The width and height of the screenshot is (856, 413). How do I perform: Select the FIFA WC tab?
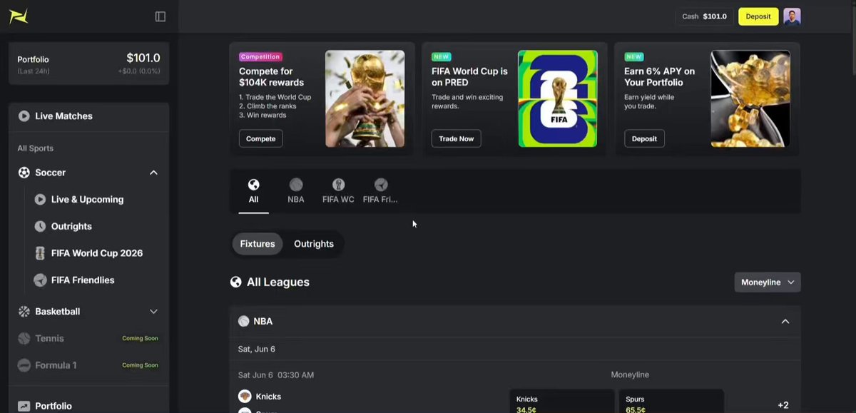tap(338, 192)
